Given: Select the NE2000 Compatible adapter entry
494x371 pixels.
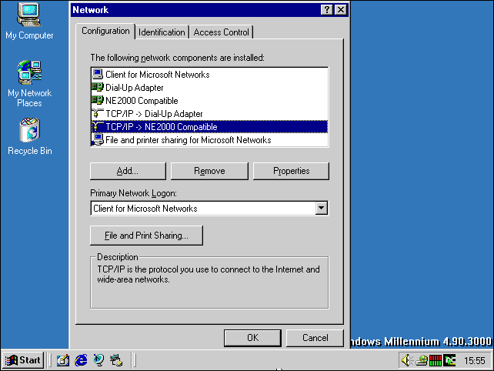Looking at the screenshot, I should pyautogui.click(x=209, y=101).
